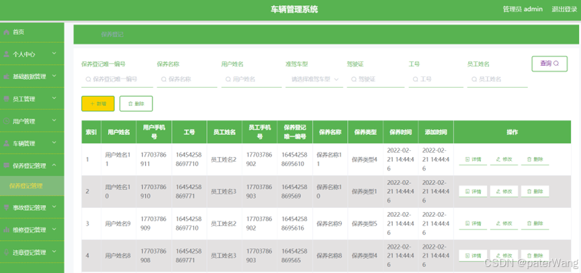
Task: Click 管理员 admin in the header
Action: (523, 9)
